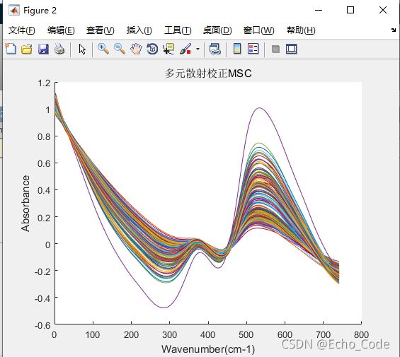Screen dimensions: 400x357
Task: Click the Hide Plot Tools icon
Action: 275,49
